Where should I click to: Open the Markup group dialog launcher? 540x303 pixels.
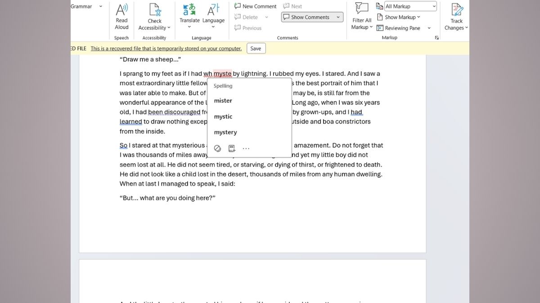436,38
